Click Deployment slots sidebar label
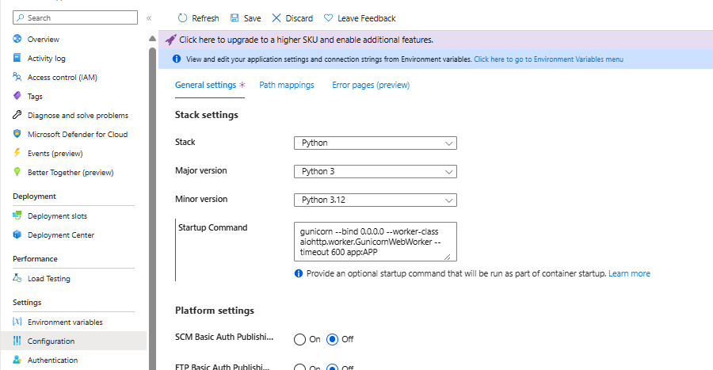The height and width of the screenshot is (370, 713). click(57, 216)
